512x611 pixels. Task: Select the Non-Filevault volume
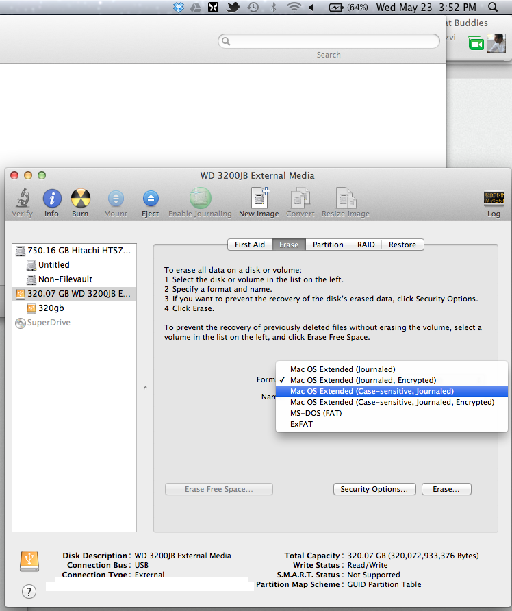[74, 279]
